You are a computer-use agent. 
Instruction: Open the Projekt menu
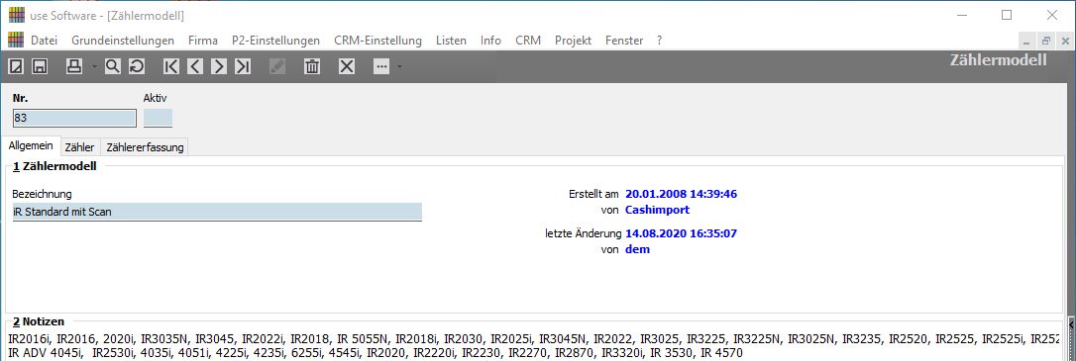[573, 41]
